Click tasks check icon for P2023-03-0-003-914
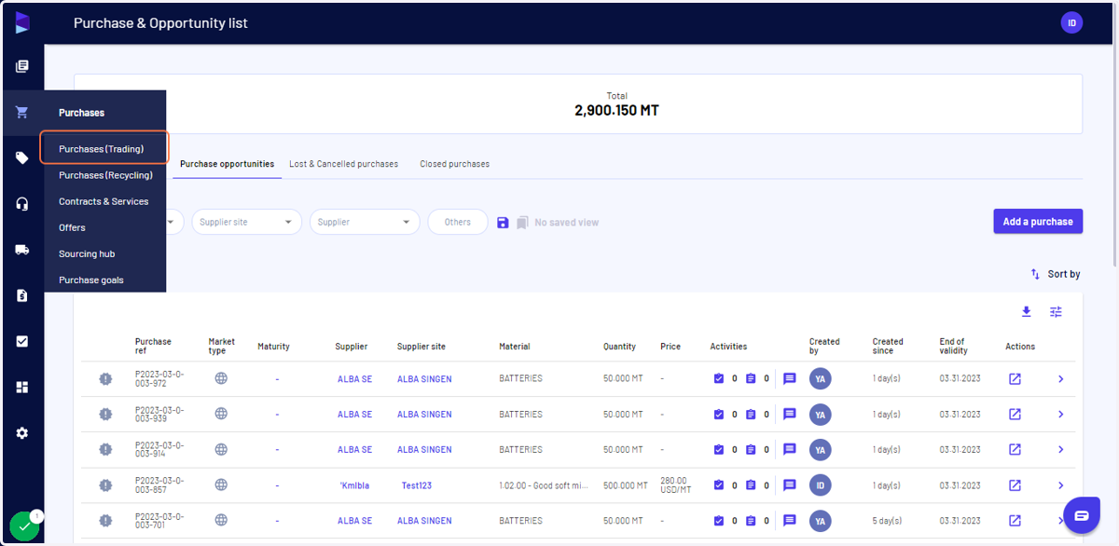The height and width of the screenshot is (546, 1119). tap(718, 450)
